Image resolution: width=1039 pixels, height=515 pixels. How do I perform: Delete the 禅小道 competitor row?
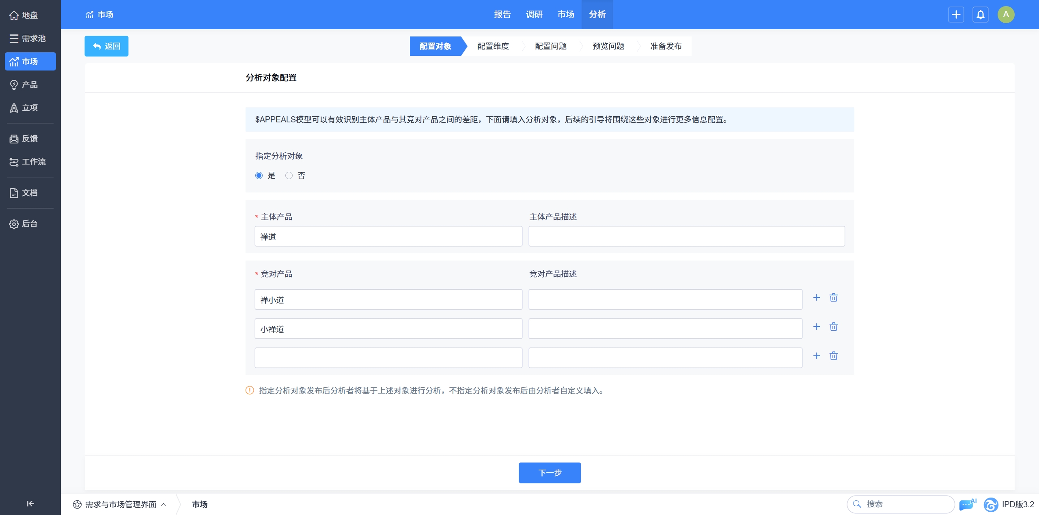tap(833, 298)
